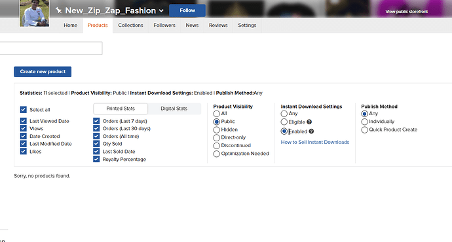
Task: Toggle Orders (Last 30 days) checkbox
Action: (96, 128)
